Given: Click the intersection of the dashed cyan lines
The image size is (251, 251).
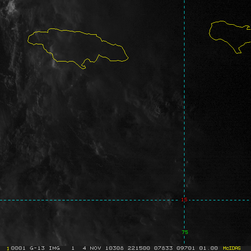Looking at the screenshot, I should point(184,200).
